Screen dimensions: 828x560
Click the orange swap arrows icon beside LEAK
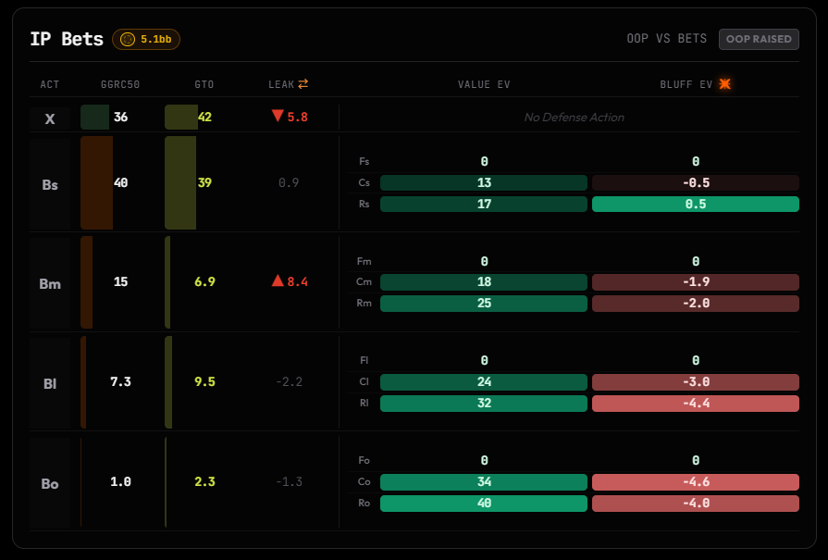click(x=303, y=84)
